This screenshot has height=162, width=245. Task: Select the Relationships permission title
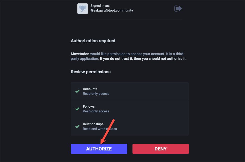pos(93,124)
